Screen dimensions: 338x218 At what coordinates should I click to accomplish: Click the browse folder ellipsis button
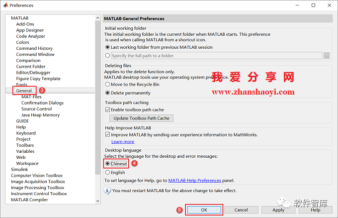pos(327,56)
